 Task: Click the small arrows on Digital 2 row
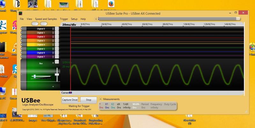53,37
